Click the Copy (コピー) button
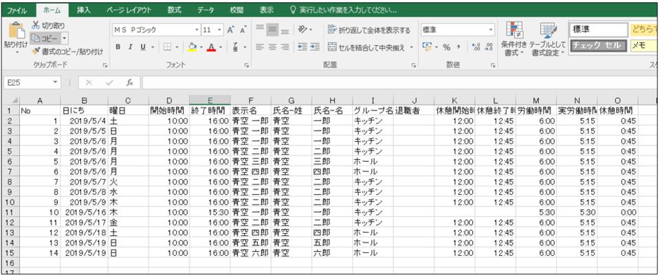The image size is (660, 275). tap(45, 38)
